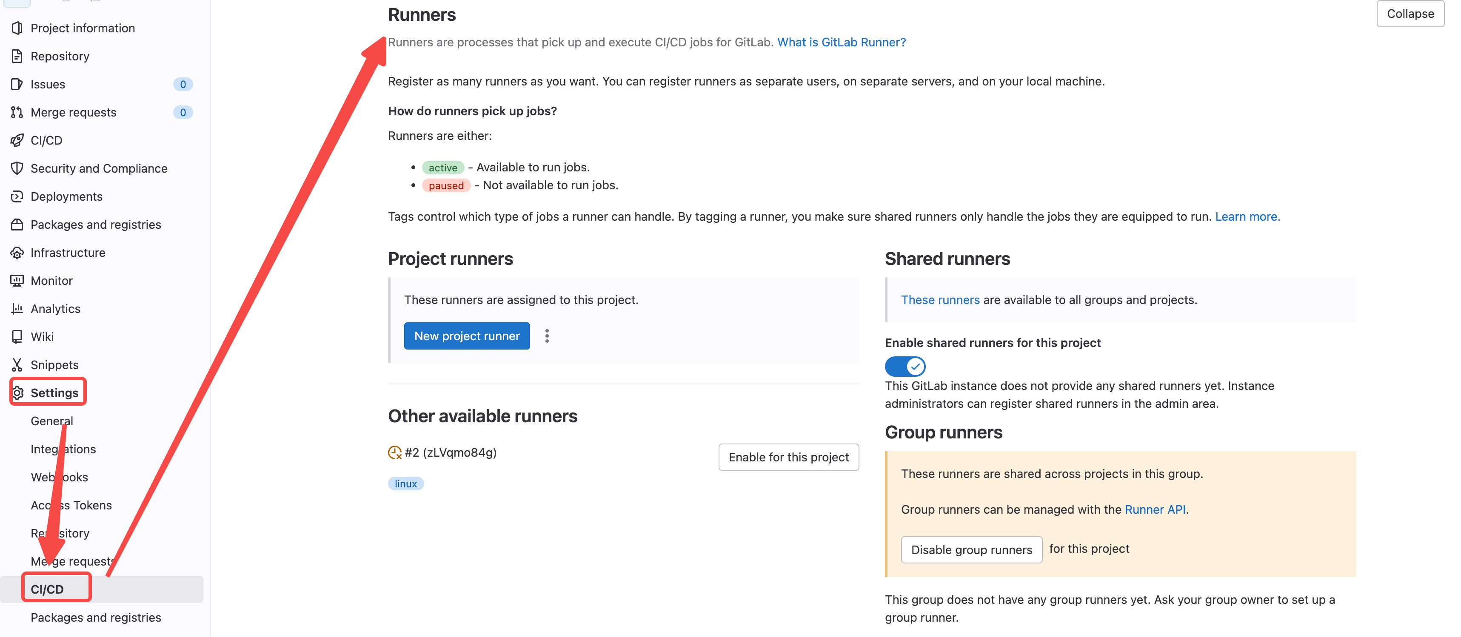Click Enable for this project button
1461x637 pixels.
[788, 457]
